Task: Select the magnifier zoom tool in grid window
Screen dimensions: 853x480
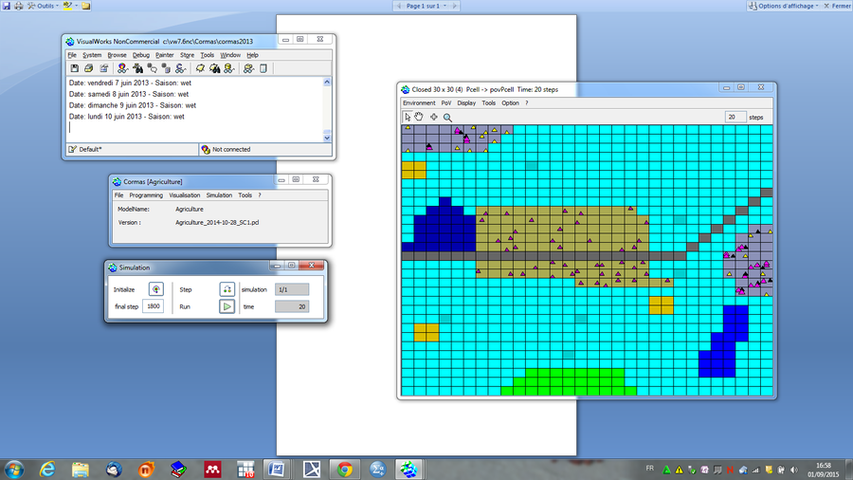Action: [447, 117]
